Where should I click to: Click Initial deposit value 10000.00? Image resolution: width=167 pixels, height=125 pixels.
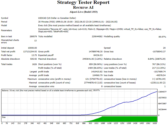coord(32,48)
